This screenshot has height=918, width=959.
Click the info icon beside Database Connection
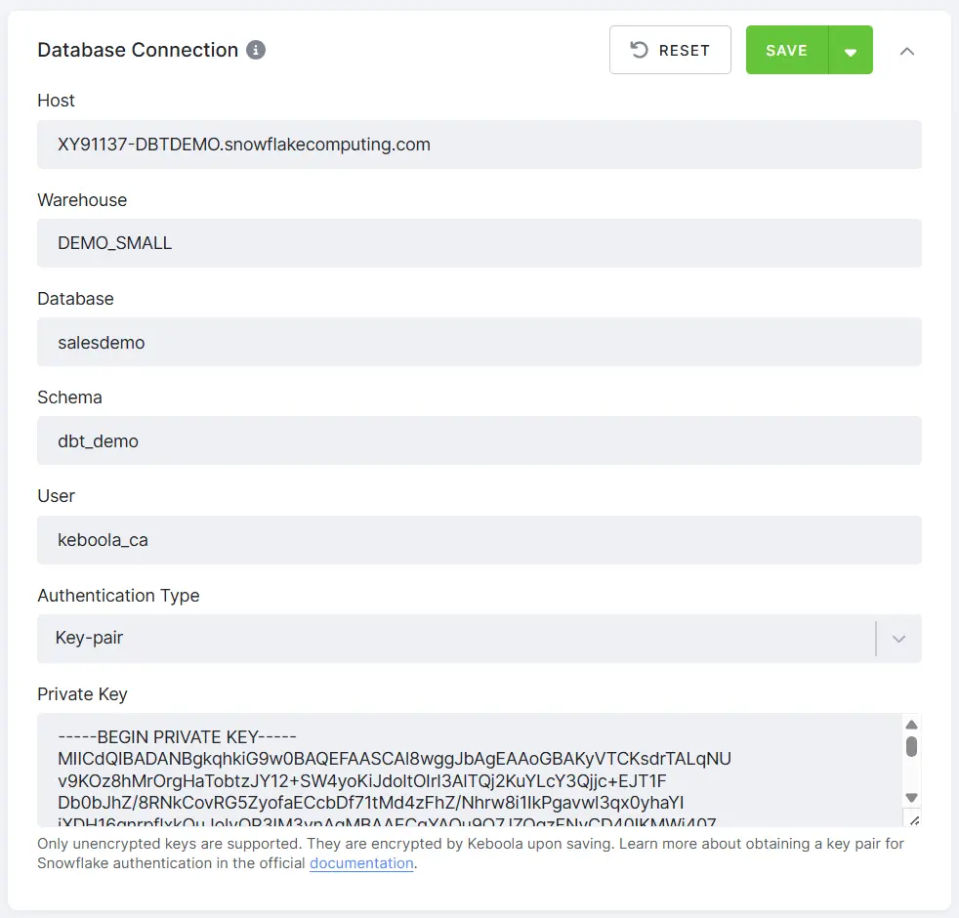pyautogui.click(x=256, y=50)
